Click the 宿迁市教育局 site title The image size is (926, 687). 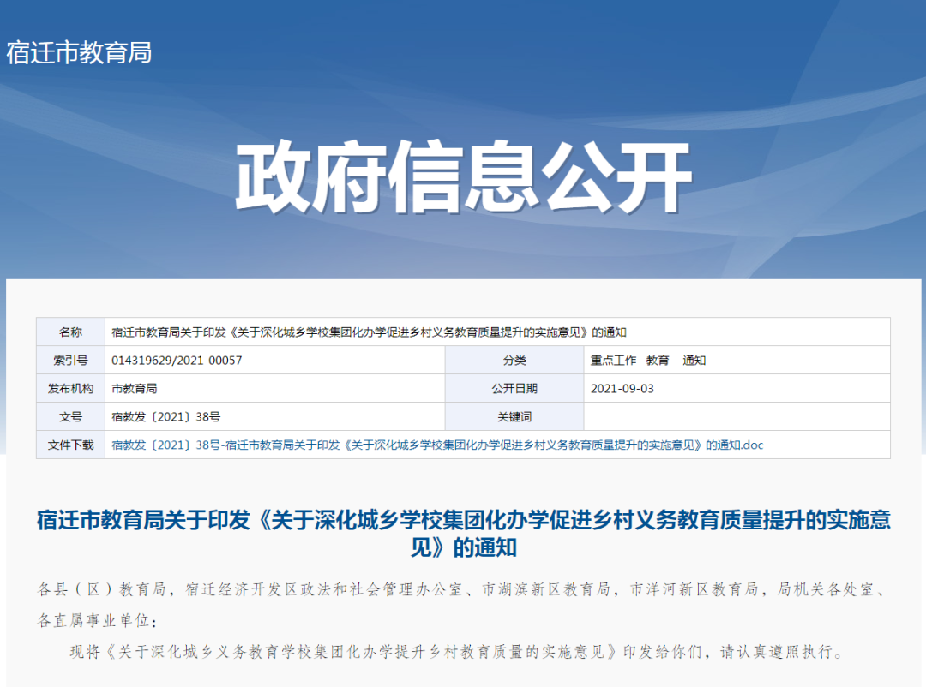[x=79, y=52]
